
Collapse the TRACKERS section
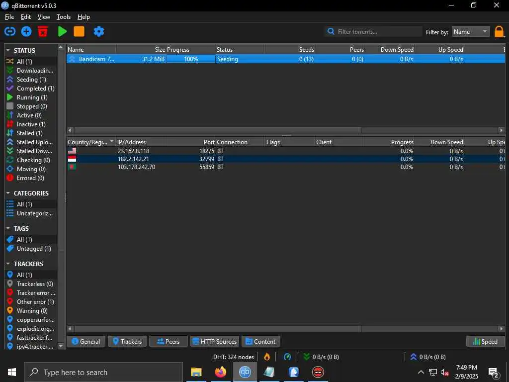8,264
